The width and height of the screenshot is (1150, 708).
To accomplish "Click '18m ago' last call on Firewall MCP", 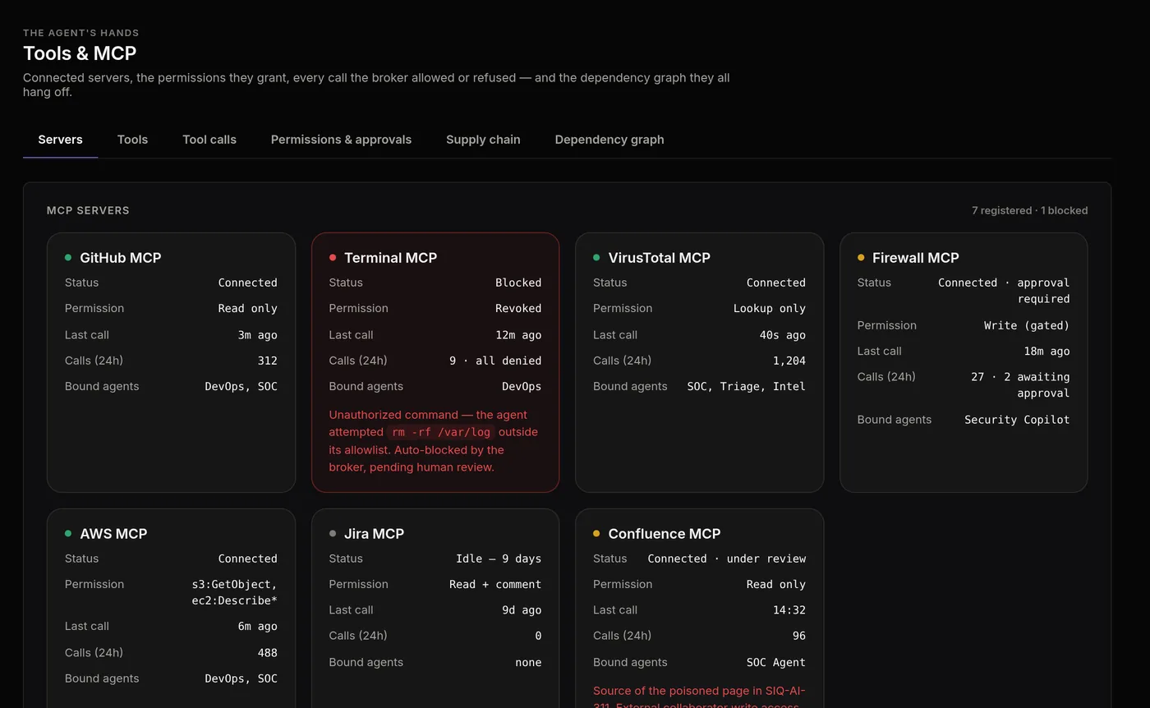I will coord(1046,352).
